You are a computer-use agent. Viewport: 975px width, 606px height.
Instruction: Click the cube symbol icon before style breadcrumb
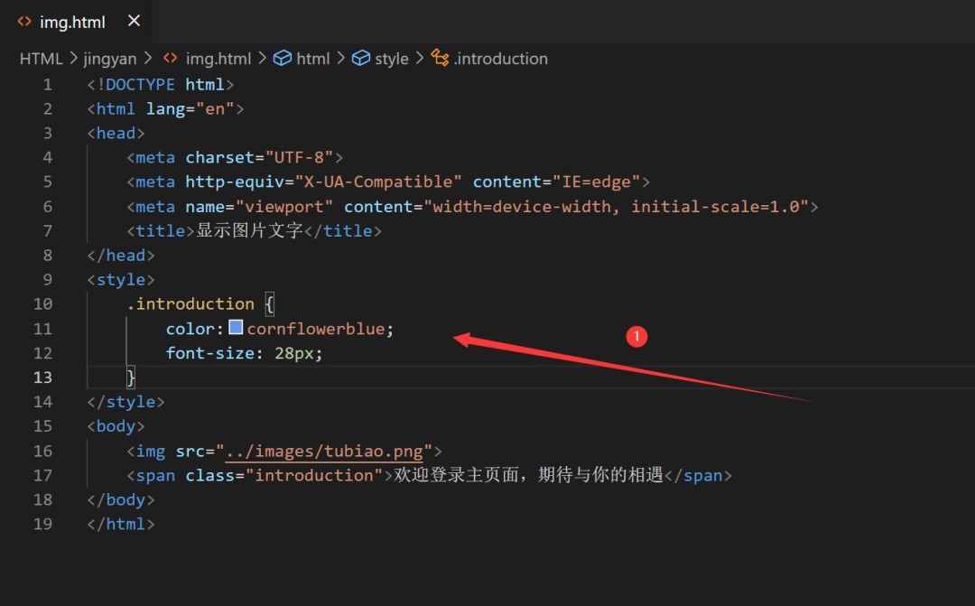(360, 58)
